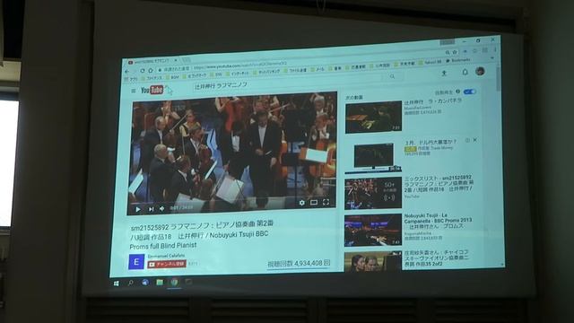The image size is (574, 323).
Task: Dismiss the ad with the X button
Action: click(x=474, y=140)
